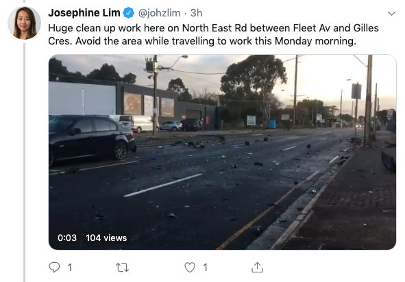Click the blue verified badge beside Josephine Lim
Image resolution: width=405 pixels, height=282 pixels.
coord(128,13)
